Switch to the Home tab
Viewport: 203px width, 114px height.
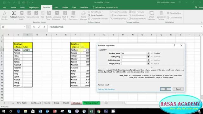[x=13, y=8]
